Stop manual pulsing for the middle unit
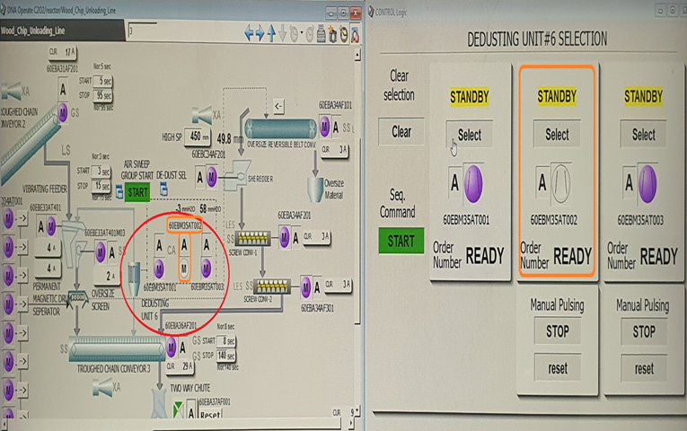 (557, 331)
